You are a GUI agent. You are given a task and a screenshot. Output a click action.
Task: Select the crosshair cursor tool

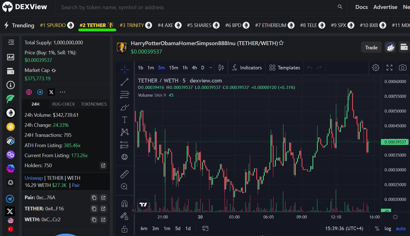pyautogui.click(x=125, y=70)
